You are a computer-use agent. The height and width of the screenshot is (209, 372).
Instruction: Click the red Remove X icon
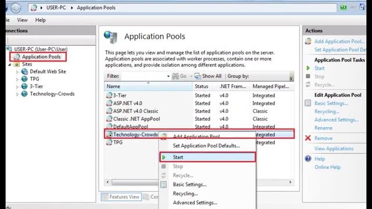tap(308, 138)
